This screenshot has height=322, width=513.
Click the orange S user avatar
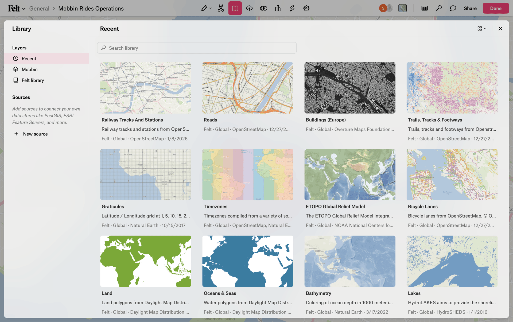(383, 8)
